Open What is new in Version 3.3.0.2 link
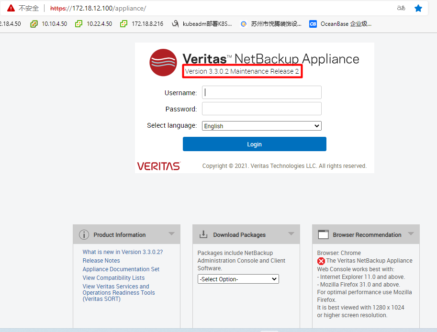The image size is (437, 332). [x=123, y=252]
